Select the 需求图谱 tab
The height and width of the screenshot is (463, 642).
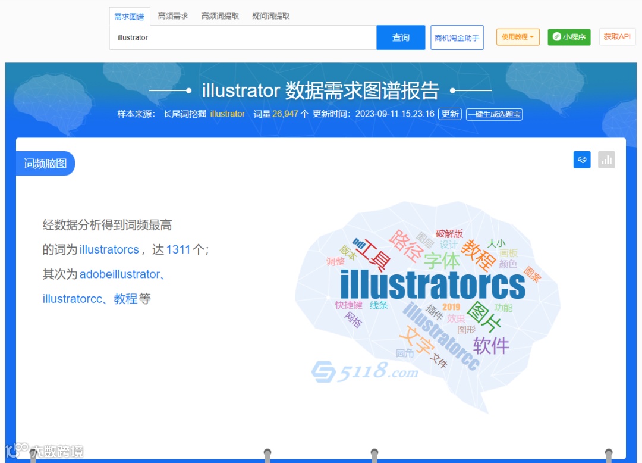[x=130, y=17]
